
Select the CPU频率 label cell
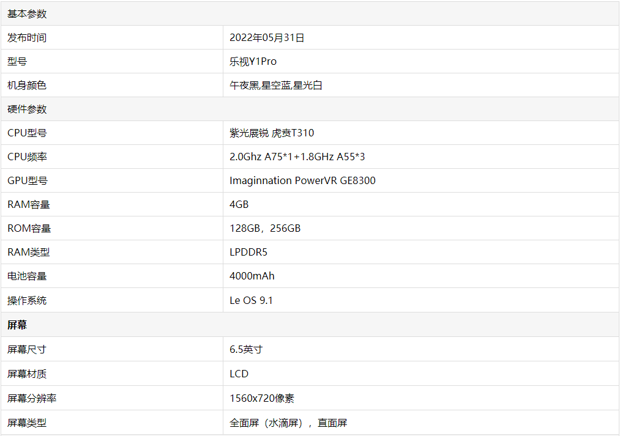(112, 157)
